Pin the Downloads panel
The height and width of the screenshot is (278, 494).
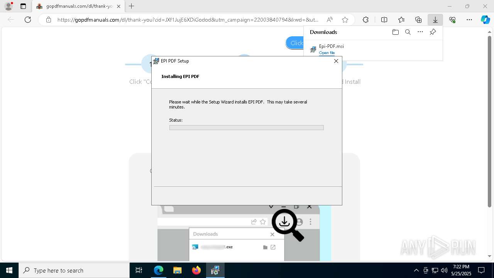(x=433, y=32)
